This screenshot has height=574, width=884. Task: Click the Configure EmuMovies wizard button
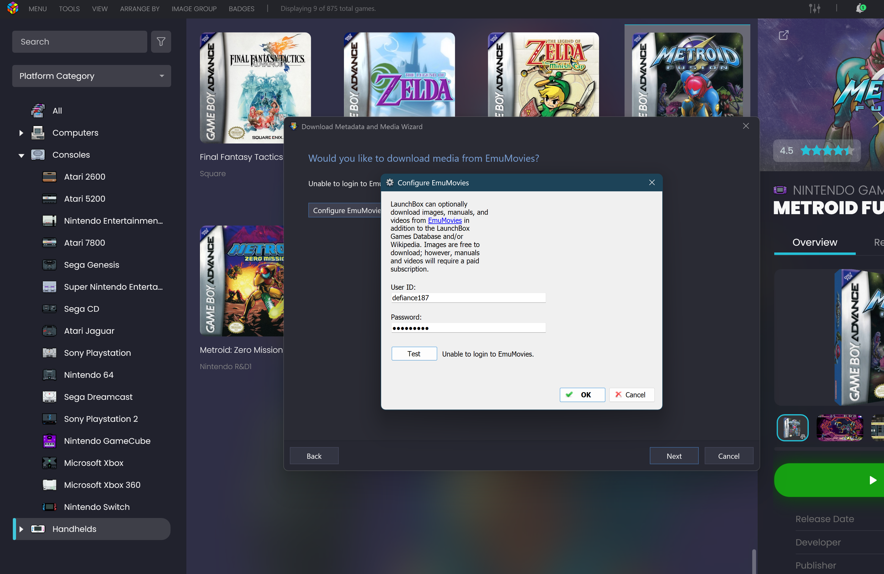345,210
